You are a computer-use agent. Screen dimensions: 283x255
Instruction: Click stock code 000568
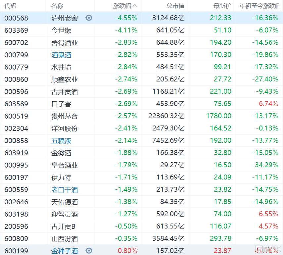pos(16,18)
